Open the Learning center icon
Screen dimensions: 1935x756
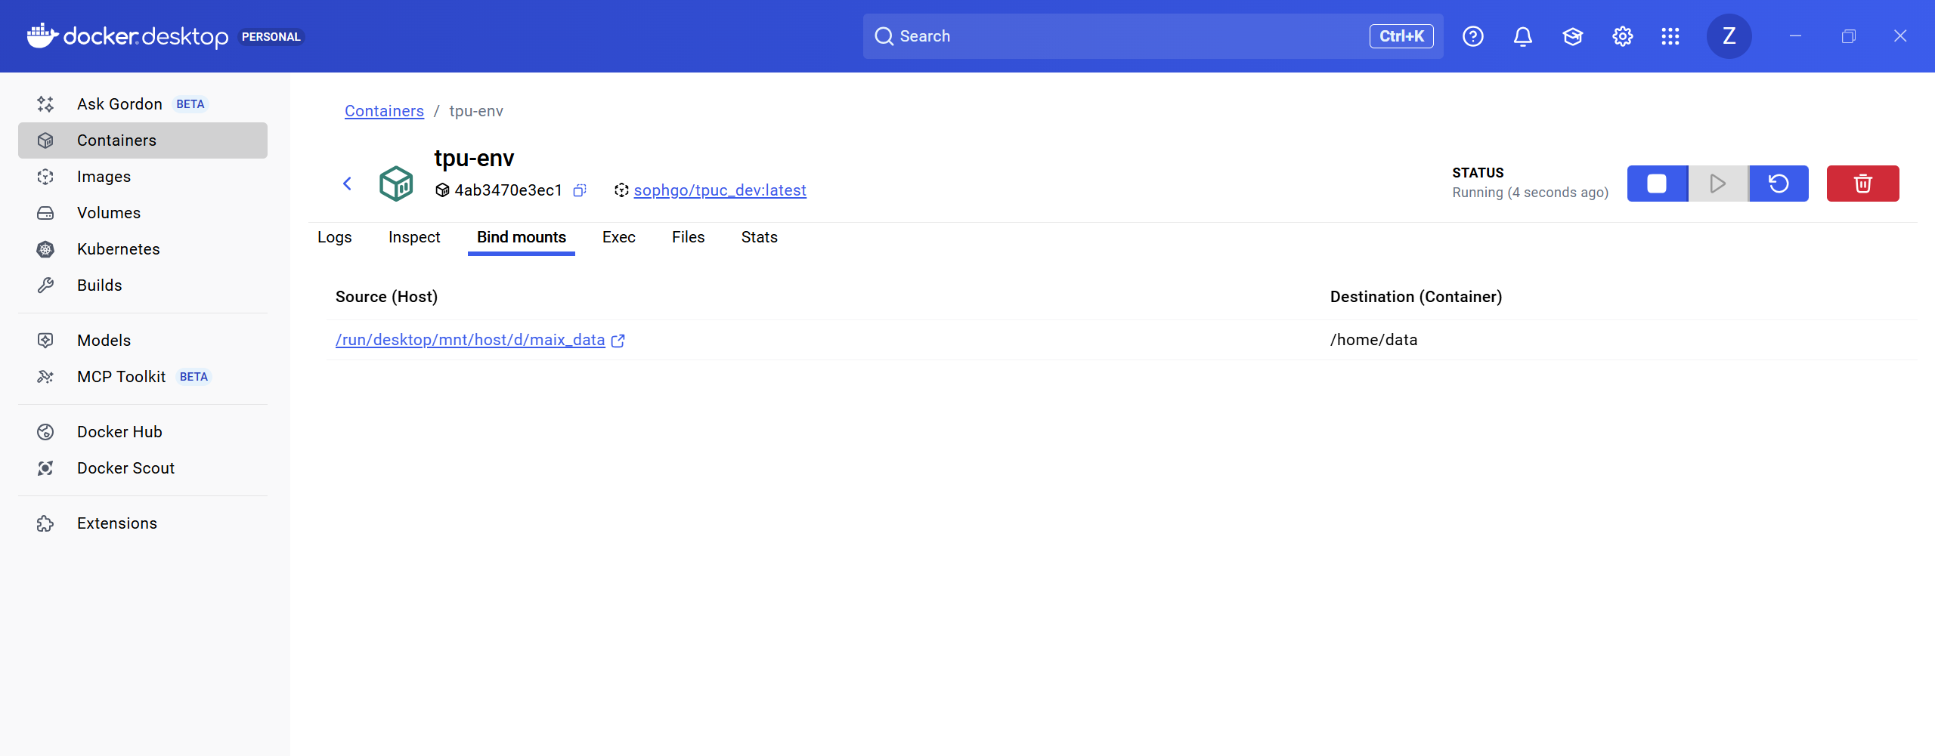coord(1572,36)
